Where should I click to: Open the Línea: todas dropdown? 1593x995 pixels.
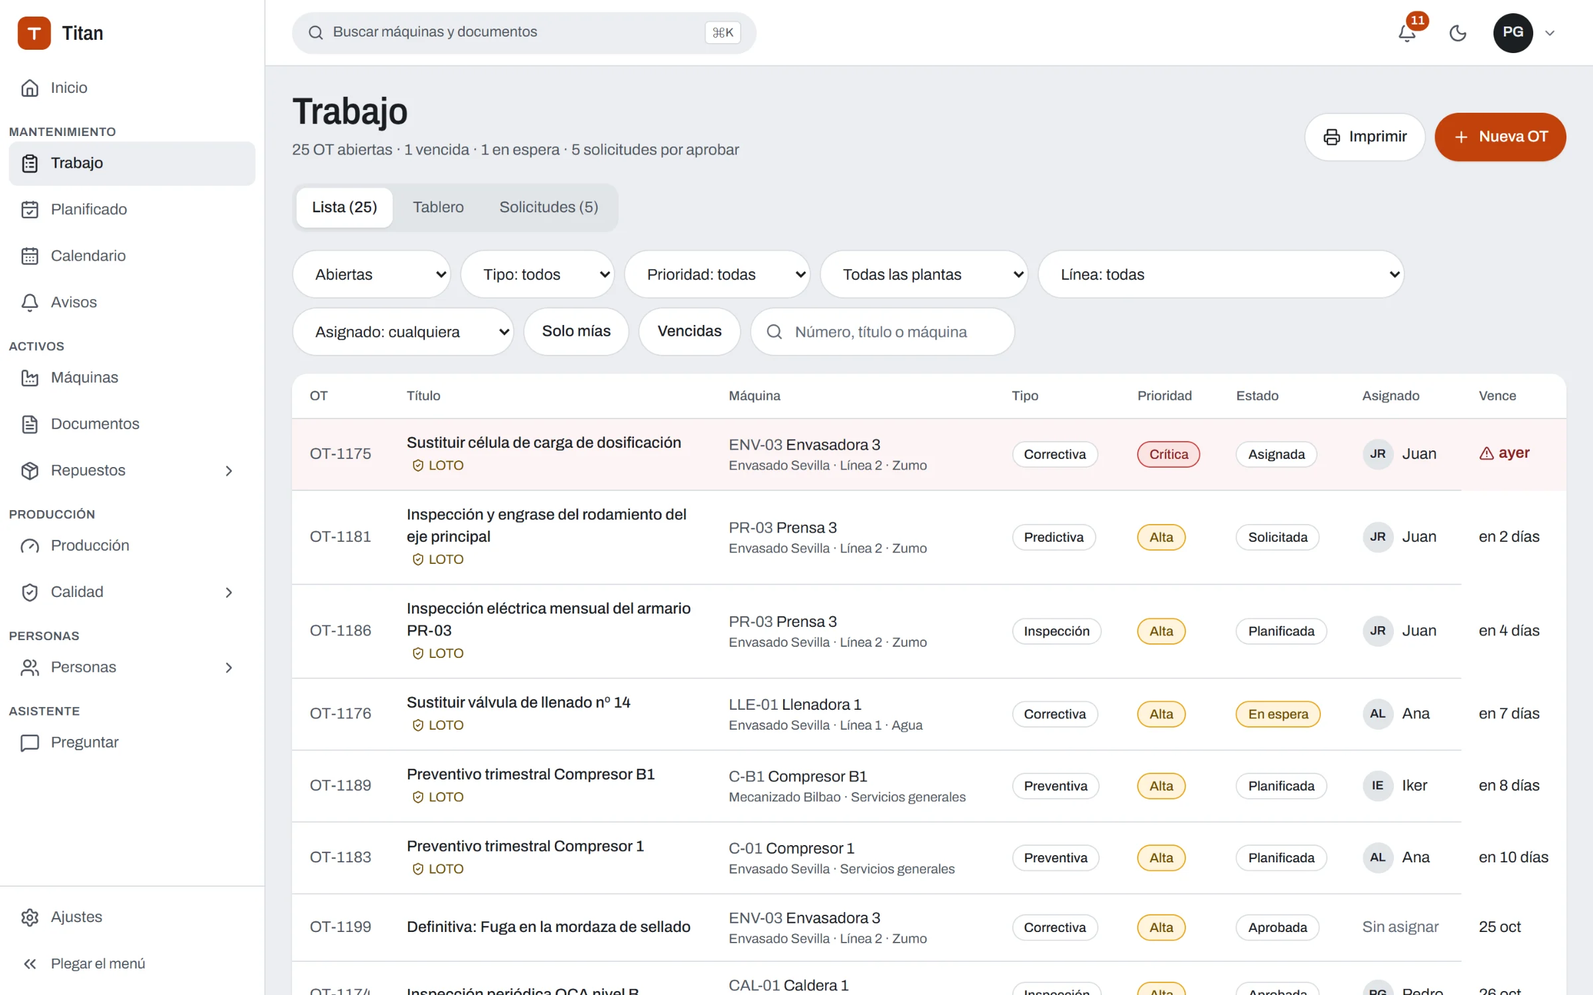pyautogui.click(x=1221, y=275)
